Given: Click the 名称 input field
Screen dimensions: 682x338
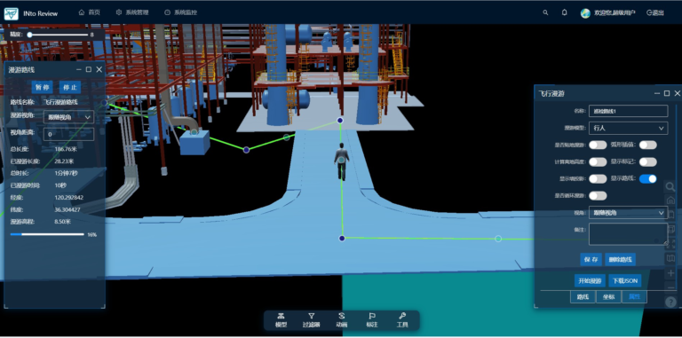Looking at the screenshot, I should (628, 111).
